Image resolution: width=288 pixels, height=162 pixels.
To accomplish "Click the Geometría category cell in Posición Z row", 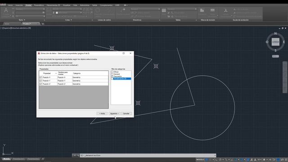I will coord(90,84).
